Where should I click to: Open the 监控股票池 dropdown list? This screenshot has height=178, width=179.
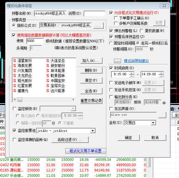tap(92, 130)
